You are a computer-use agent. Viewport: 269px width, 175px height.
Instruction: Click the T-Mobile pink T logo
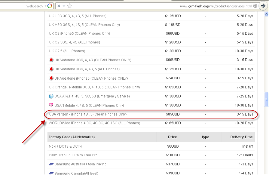[51, 105]
